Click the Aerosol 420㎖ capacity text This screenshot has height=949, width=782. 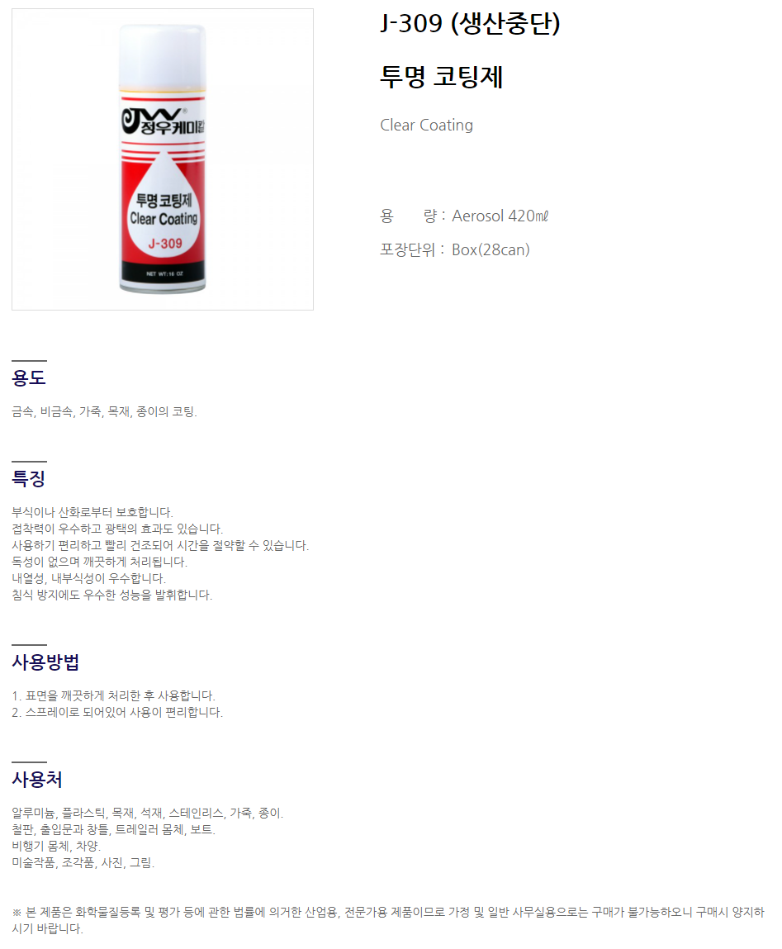coord(500,216)
